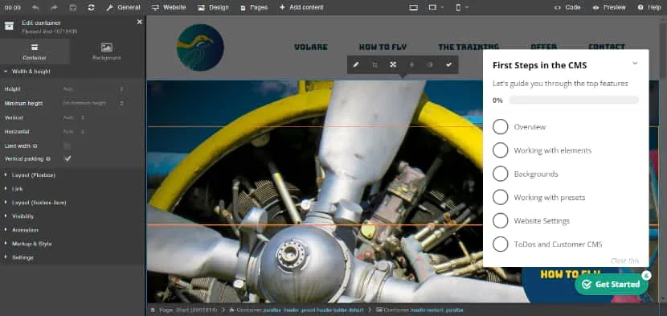Viewport: 667px width, 316px height.
Task: Select the Working with elements step circle
Action: 500,150
